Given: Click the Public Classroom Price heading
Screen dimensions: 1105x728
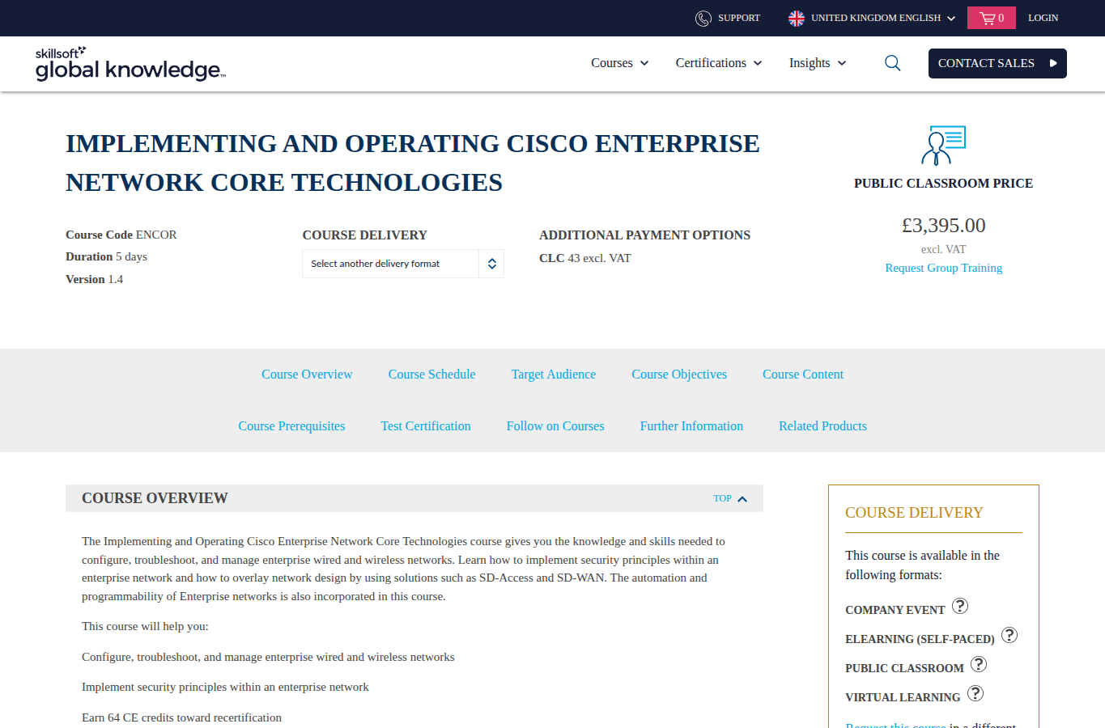Looking at the screenshot, I should (943, 184).
